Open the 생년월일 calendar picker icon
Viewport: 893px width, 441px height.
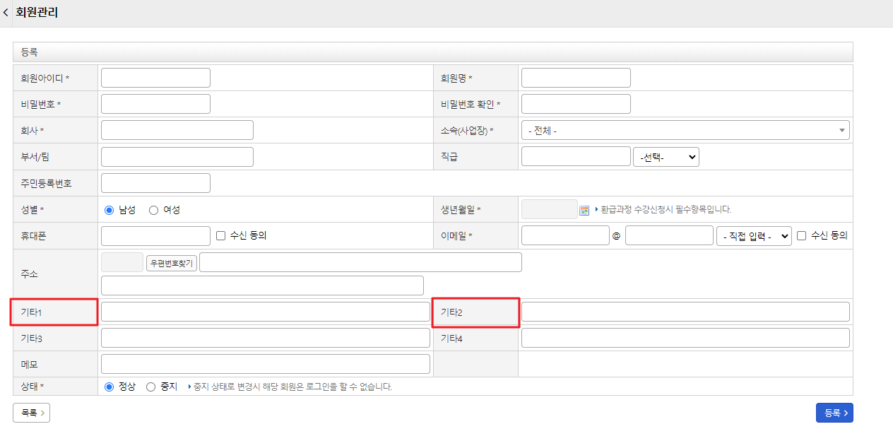point(584,210)
